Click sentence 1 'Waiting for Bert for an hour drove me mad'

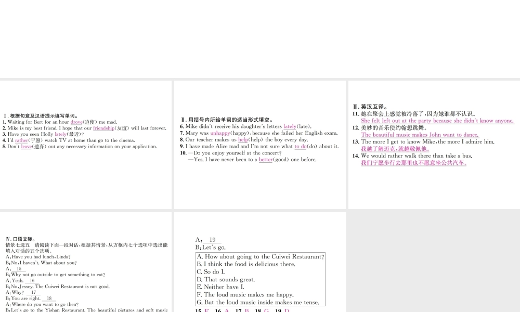coord(60,122)
